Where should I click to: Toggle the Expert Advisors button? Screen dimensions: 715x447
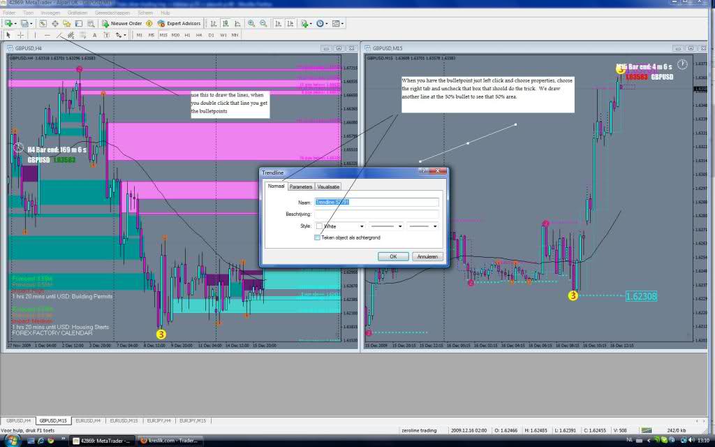tap(179, 23)
